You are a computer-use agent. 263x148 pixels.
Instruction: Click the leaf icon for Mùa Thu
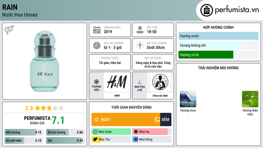pyautogui.click(x=95, y=139)
